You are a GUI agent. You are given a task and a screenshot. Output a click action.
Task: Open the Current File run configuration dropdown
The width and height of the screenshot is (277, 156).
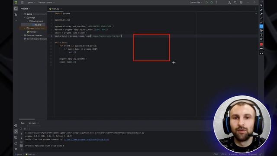(196, 3)
